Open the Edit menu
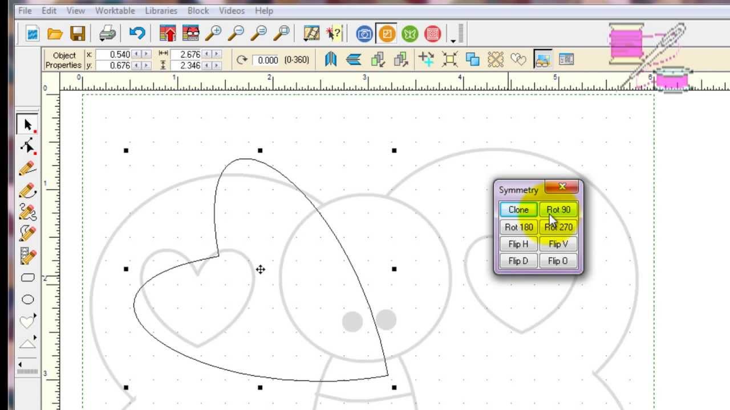730x410 pixels. [x=49, y=11]
